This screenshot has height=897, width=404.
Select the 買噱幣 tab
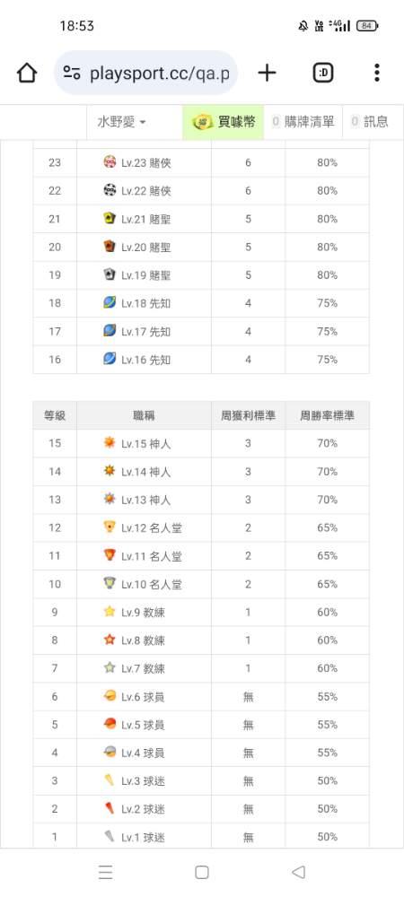tap(224, 122)
